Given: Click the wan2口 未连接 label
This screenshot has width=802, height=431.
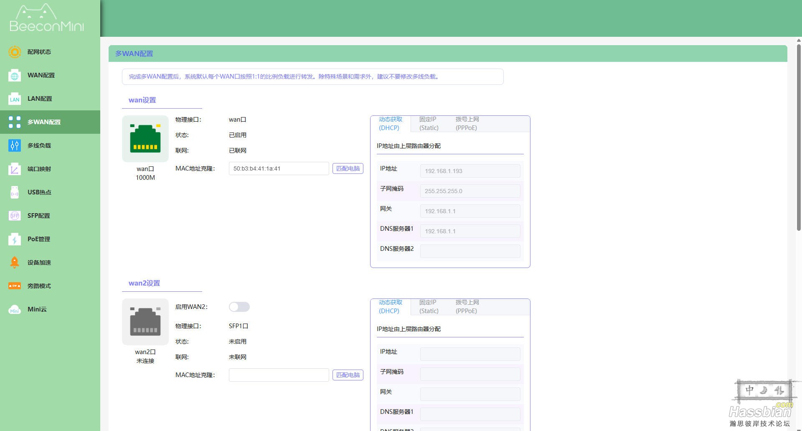Looking at the screenshot, I should pos(145,356).
